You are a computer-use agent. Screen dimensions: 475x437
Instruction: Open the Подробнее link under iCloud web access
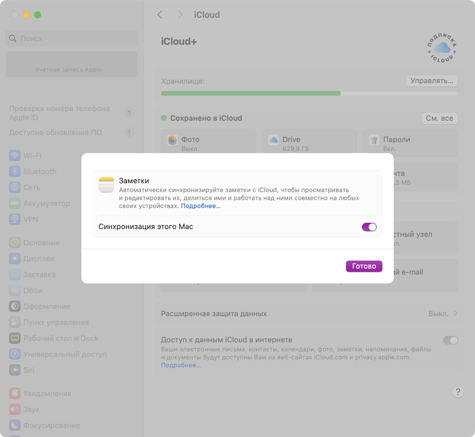point(181,365)
